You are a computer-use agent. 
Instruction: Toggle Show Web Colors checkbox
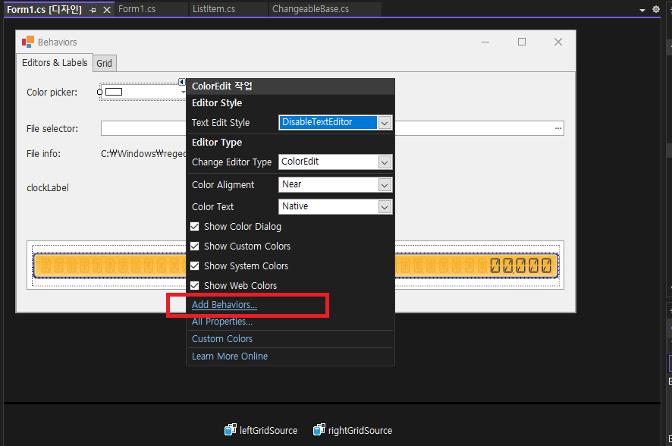[195, 286]
